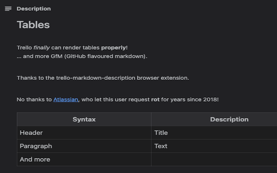Click the Description section label
Viewport: 277px width, 173px height.
(x=34, y=9)
